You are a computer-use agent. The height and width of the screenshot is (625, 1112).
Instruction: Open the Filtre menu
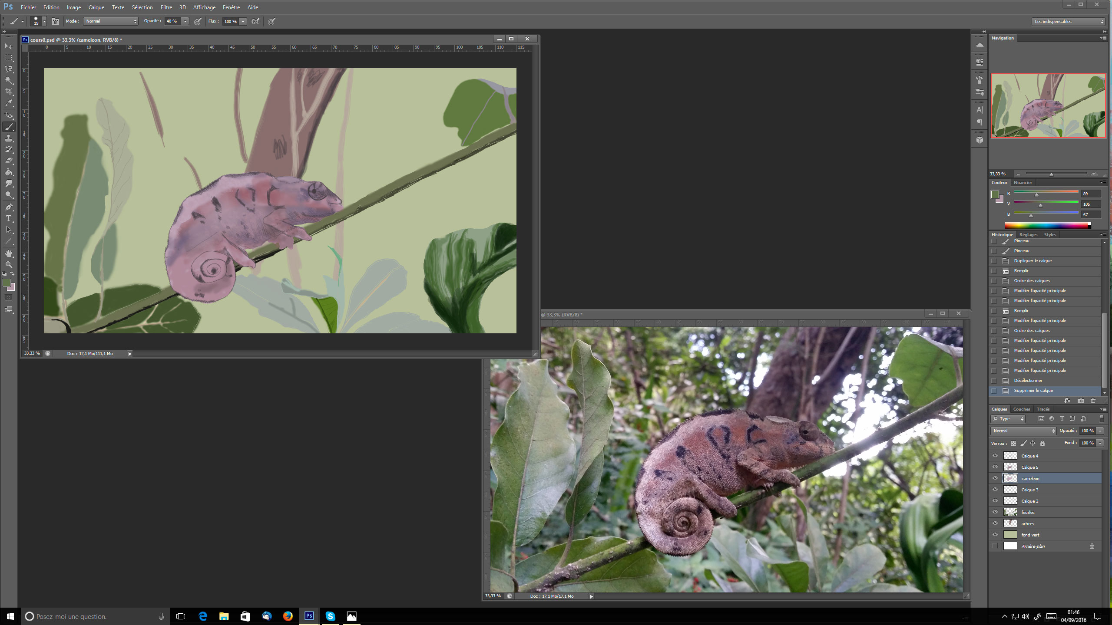coord(166,7)
